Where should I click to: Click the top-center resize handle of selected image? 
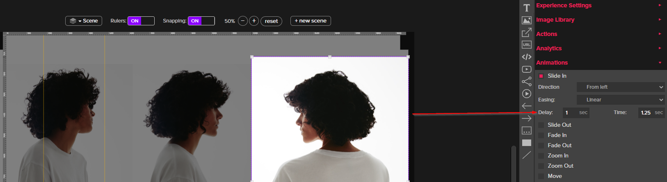tap(330, 57)
